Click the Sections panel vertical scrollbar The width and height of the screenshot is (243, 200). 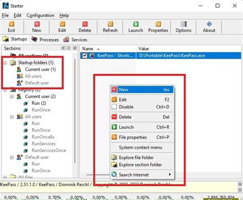(75, 111)
